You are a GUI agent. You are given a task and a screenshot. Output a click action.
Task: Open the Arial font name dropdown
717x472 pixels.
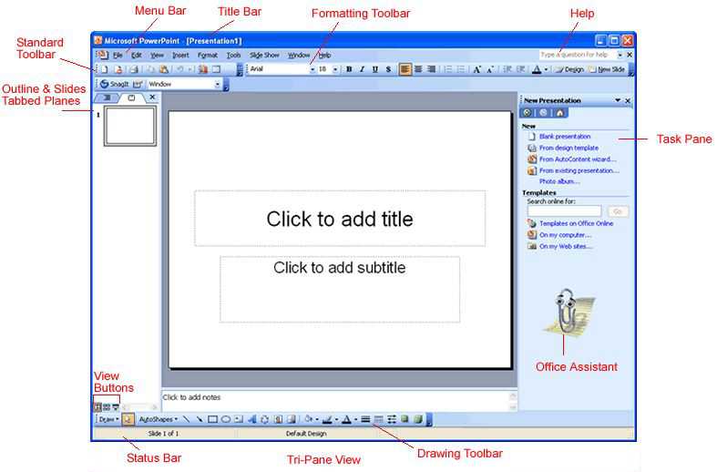pos(312,69)
